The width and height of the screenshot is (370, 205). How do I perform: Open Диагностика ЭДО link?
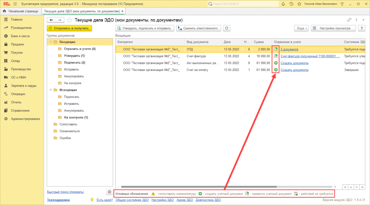coord(208,200)
